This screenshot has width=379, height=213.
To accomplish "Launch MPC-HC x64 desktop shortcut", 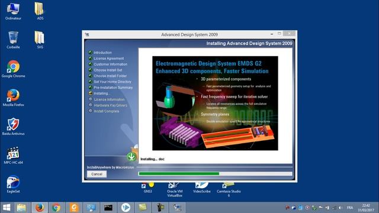I will [x=13, y=156].
